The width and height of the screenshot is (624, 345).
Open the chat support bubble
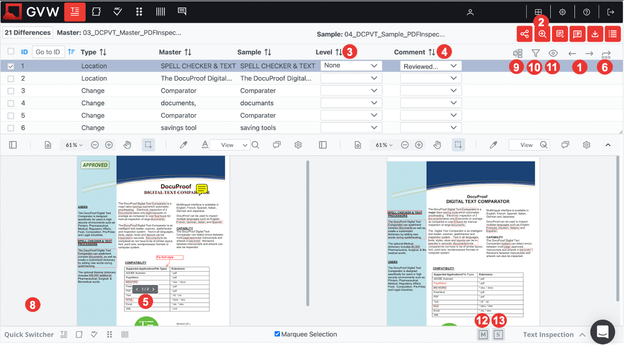tap(602, 331)
